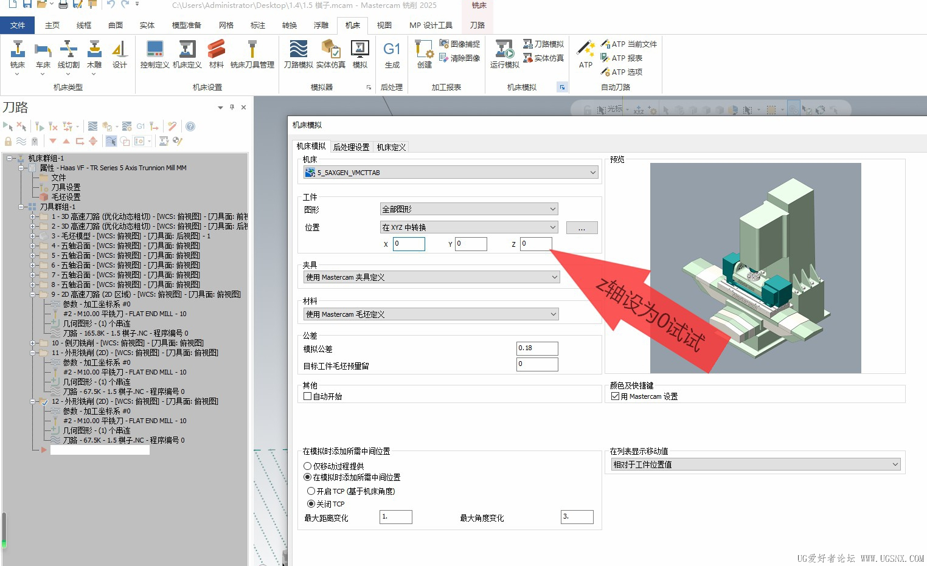Viewport: 927px width, 566px height.
Task: Open 控制定义 control definition
Action: pos(154,55)
